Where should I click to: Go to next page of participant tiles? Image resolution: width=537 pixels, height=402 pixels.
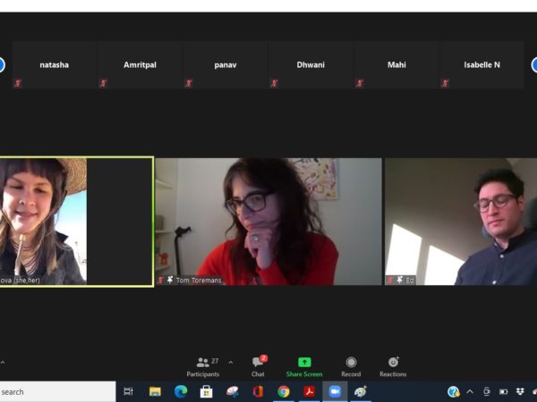pos(534,65)
